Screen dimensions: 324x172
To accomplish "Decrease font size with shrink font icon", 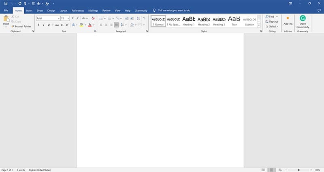I will (x=78, y=18).
